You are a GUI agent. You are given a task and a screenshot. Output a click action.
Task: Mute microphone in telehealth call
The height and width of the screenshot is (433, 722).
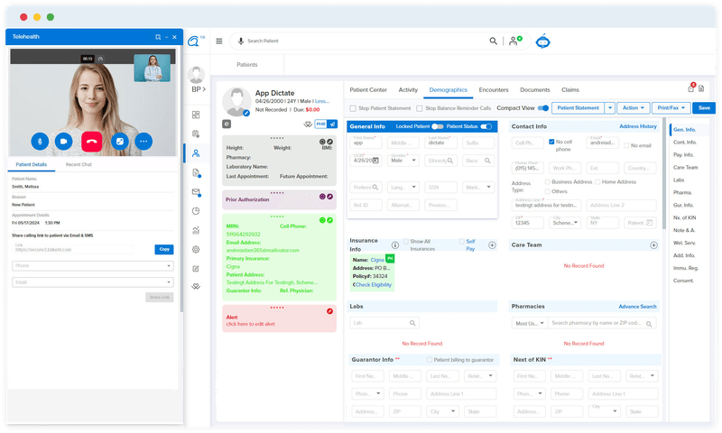pyautogui.click(x=39, y=141)
